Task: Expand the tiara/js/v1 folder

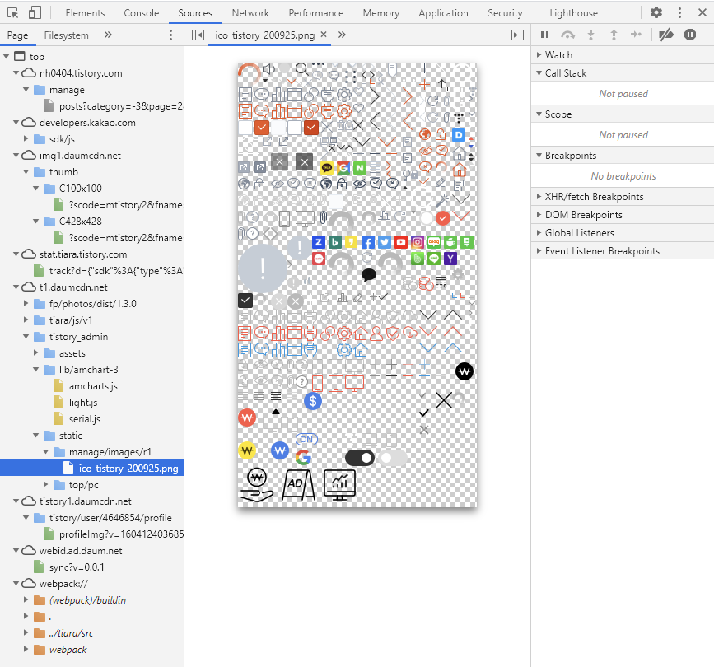Action: click(x=26, y=320)
